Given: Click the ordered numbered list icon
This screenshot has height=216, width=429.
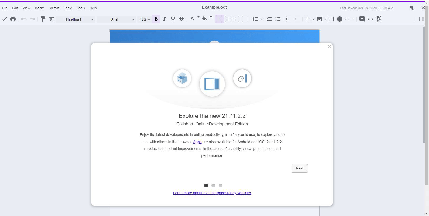Looking at the screenshot, I should [x=269, y=19].
